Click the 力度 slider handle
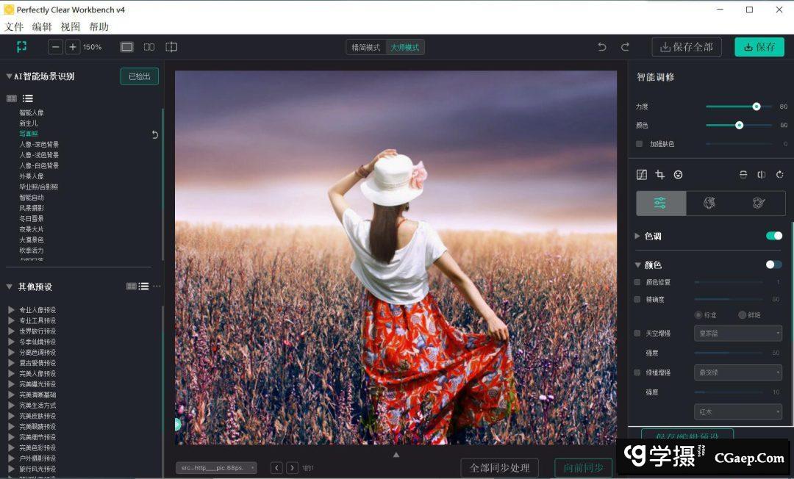The width and height of the screenshot is (794, 479). click(756, 107)
